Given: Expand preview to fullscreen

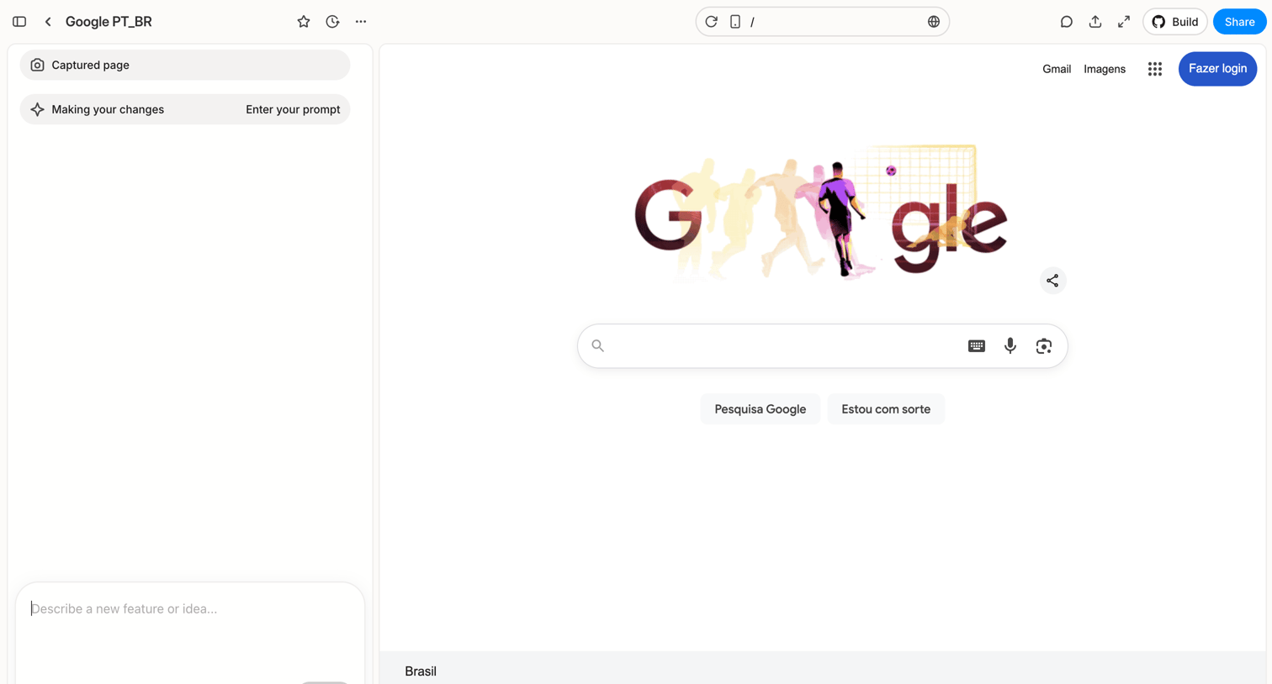Looking at the screenshot, I should point(1124,22).
